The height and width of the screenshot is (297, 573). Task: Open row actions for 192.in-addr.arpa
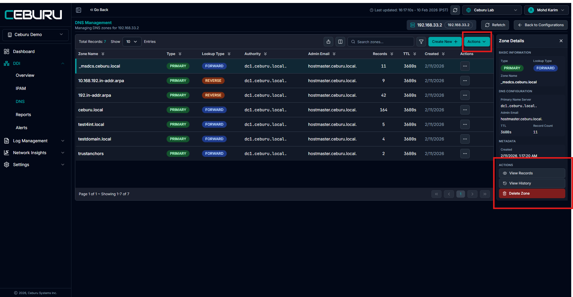click(465, 95)
